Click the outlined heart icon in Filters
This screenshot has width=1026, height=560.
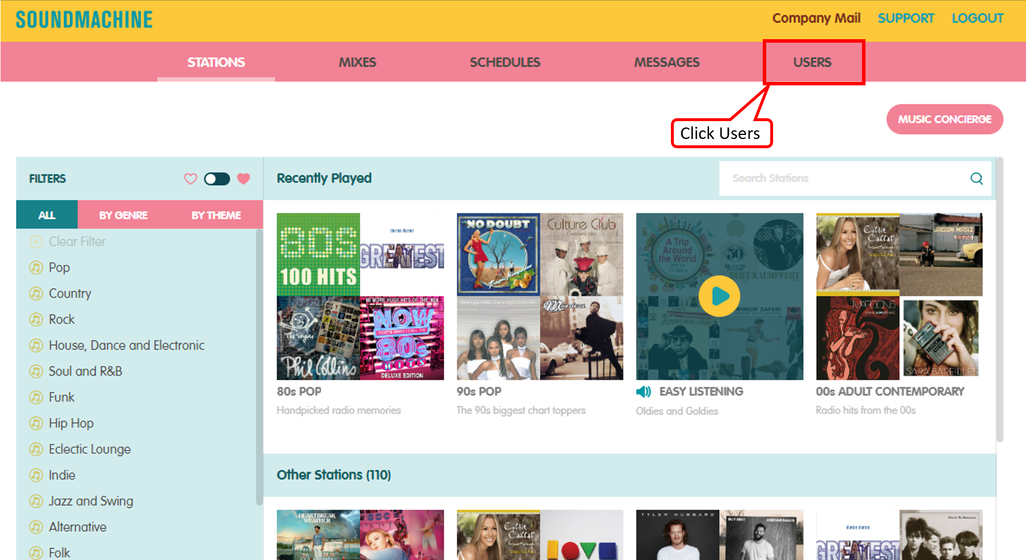click(x=191, y=179)
